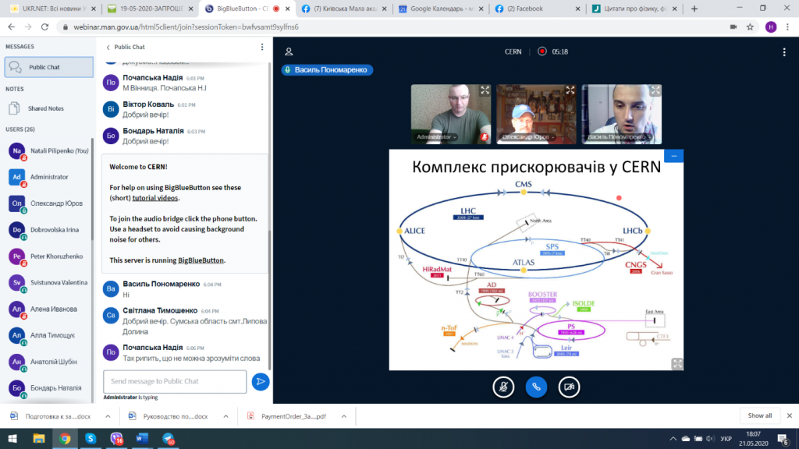The image size is (799, 449).
Task: Click the address bar URL
Action: click(x=186, y=27)
